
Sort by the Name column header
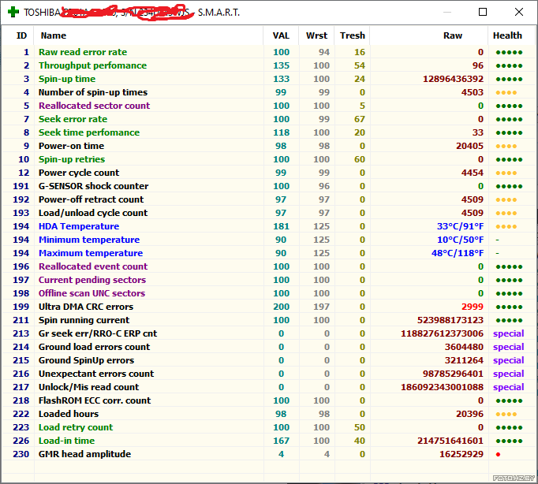[x=54, y=35]
